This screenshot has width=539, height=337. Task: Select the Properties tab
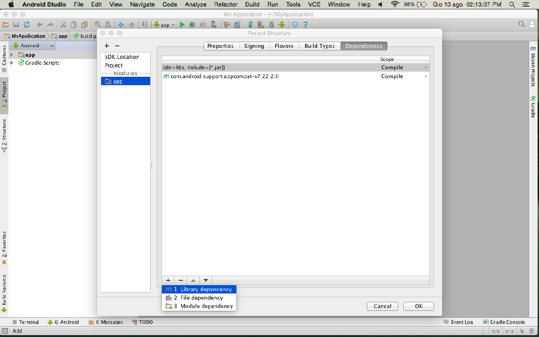[x=220, y=46]
